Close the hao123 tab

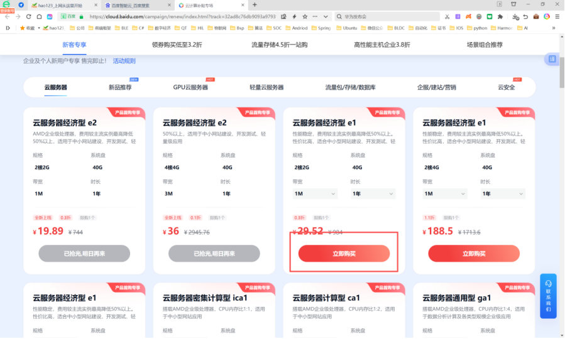point(96,5)
